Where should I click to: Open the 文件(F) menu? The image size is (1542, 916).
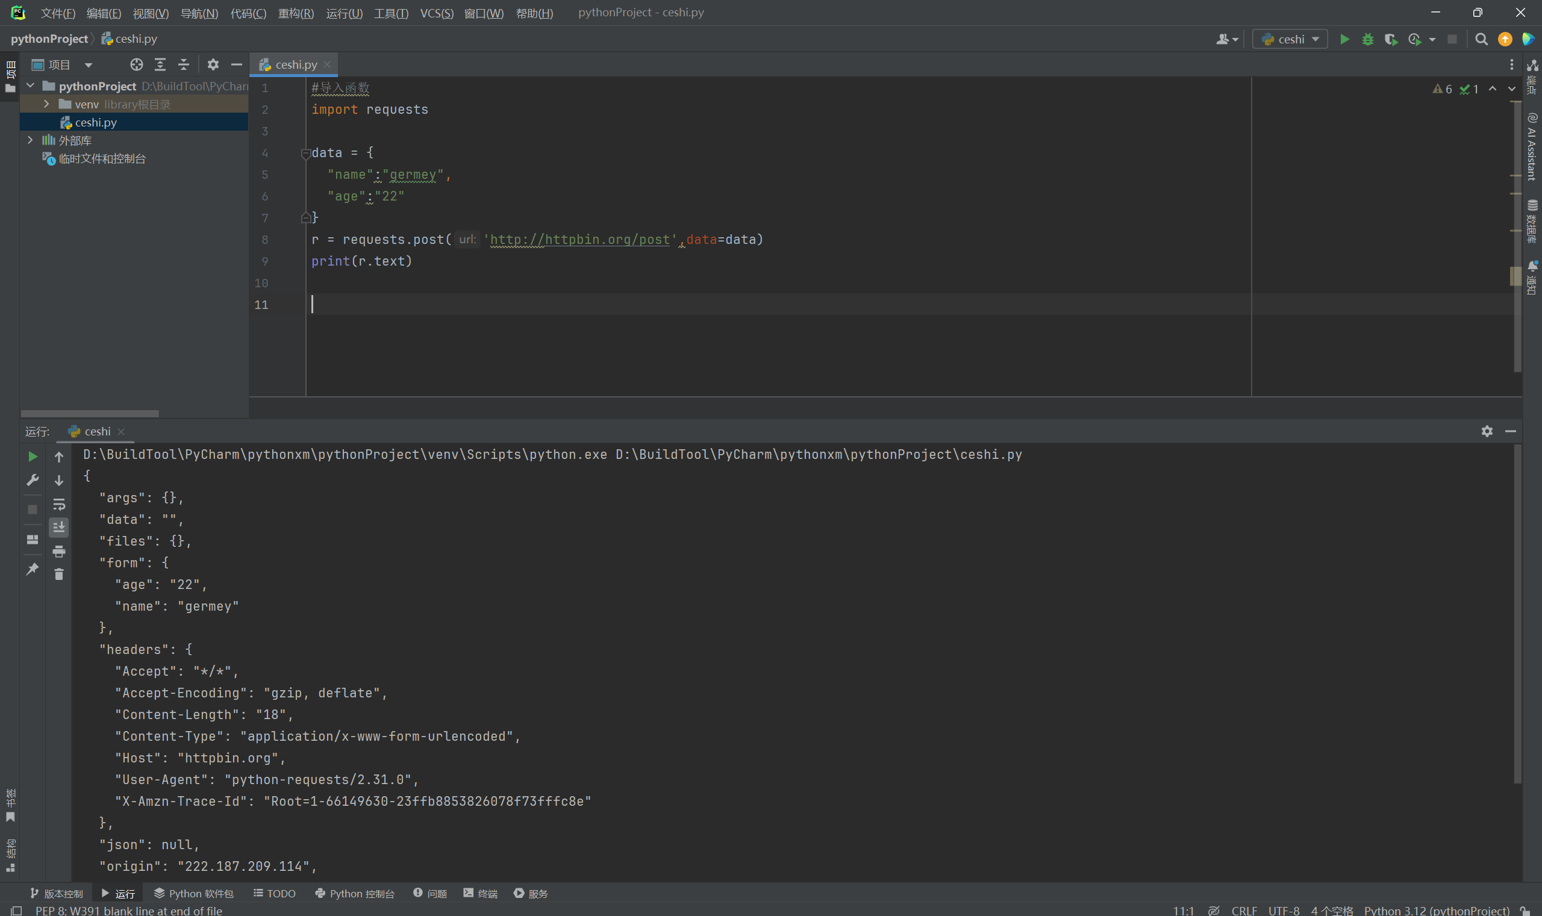(x=57, y=13)
